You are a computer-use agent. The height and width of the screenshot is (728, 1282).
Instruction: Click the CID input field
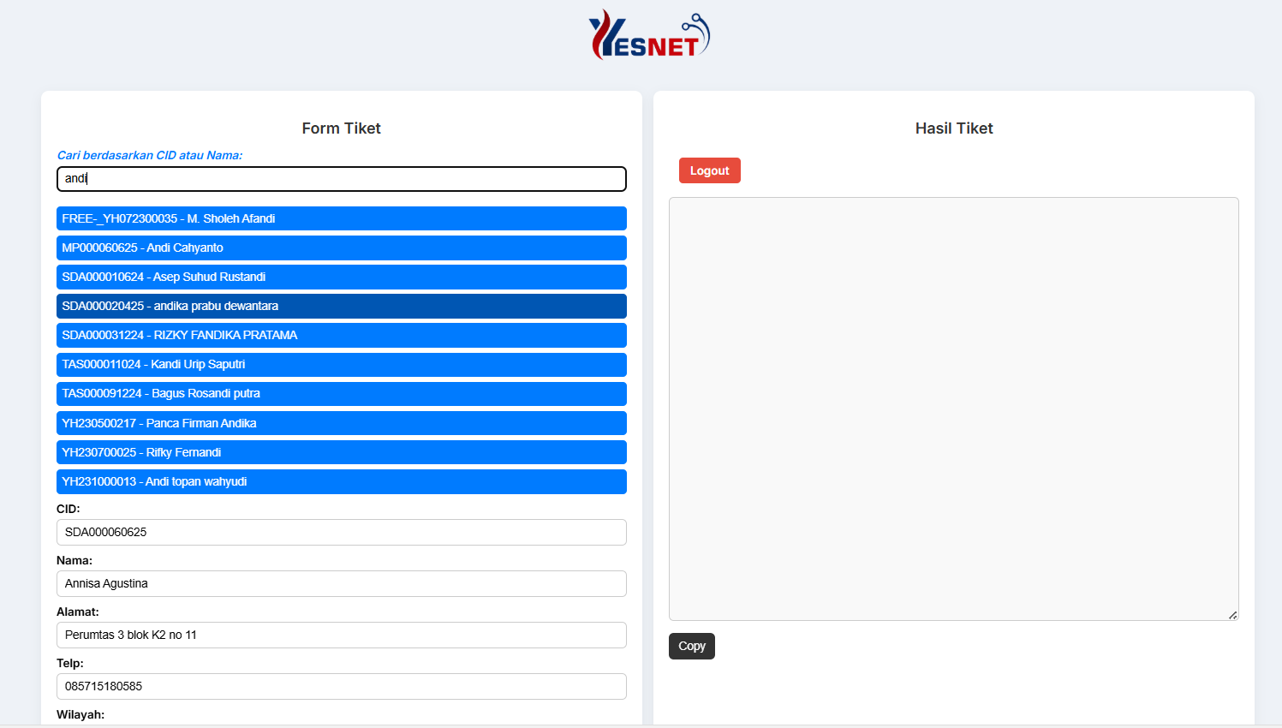(x=341, y=532)
